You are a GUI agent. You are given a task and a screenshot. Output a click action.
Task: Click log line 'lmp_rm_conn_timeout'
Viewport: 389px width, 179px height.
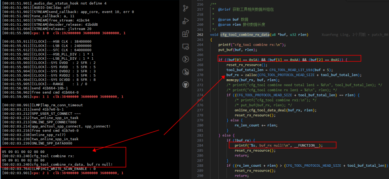(42, 105)
